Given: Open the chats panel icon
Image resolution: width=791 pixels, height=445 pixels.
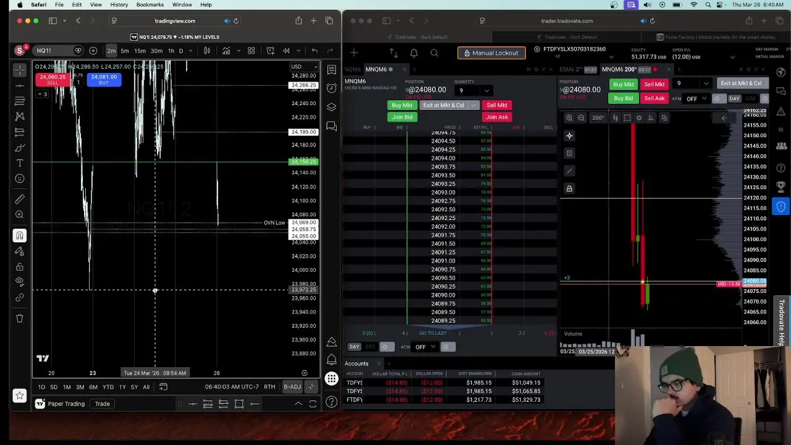Looking at the screenshot, I should tap(332, 126).
